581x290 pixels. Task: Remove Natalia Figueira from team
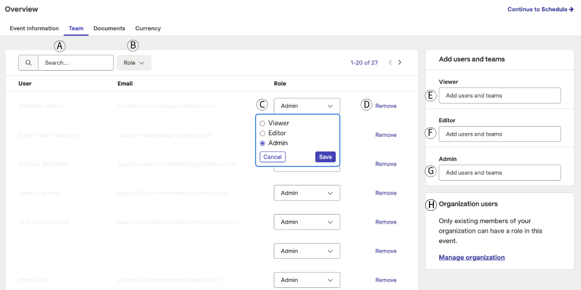386,193
